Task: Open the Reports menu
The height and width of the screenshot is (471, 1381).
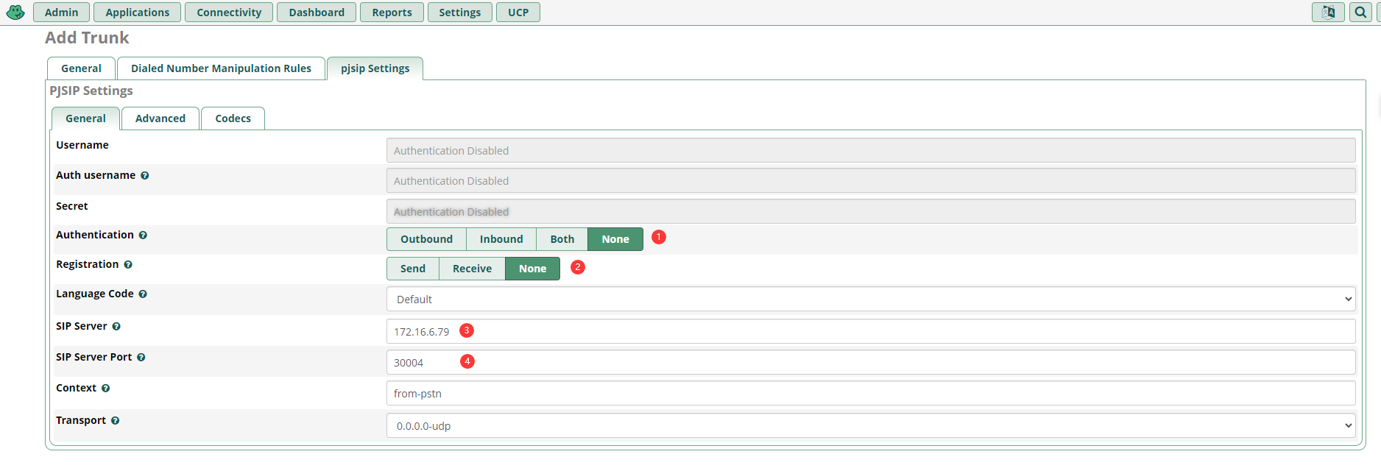Action: pos(392,13)
